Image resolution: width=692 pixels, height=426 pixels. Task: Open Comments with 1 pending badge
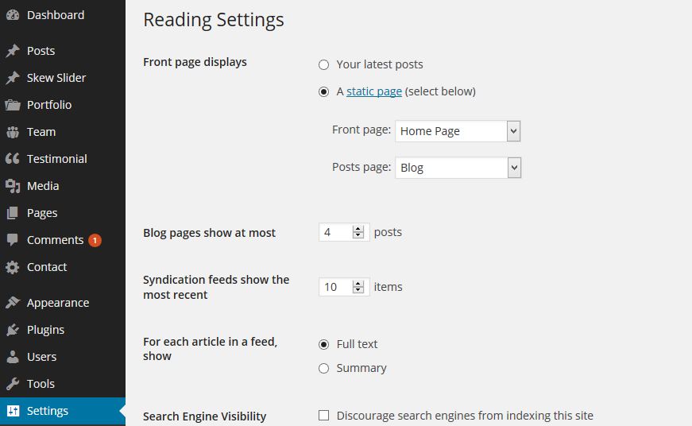pos(55,240)
